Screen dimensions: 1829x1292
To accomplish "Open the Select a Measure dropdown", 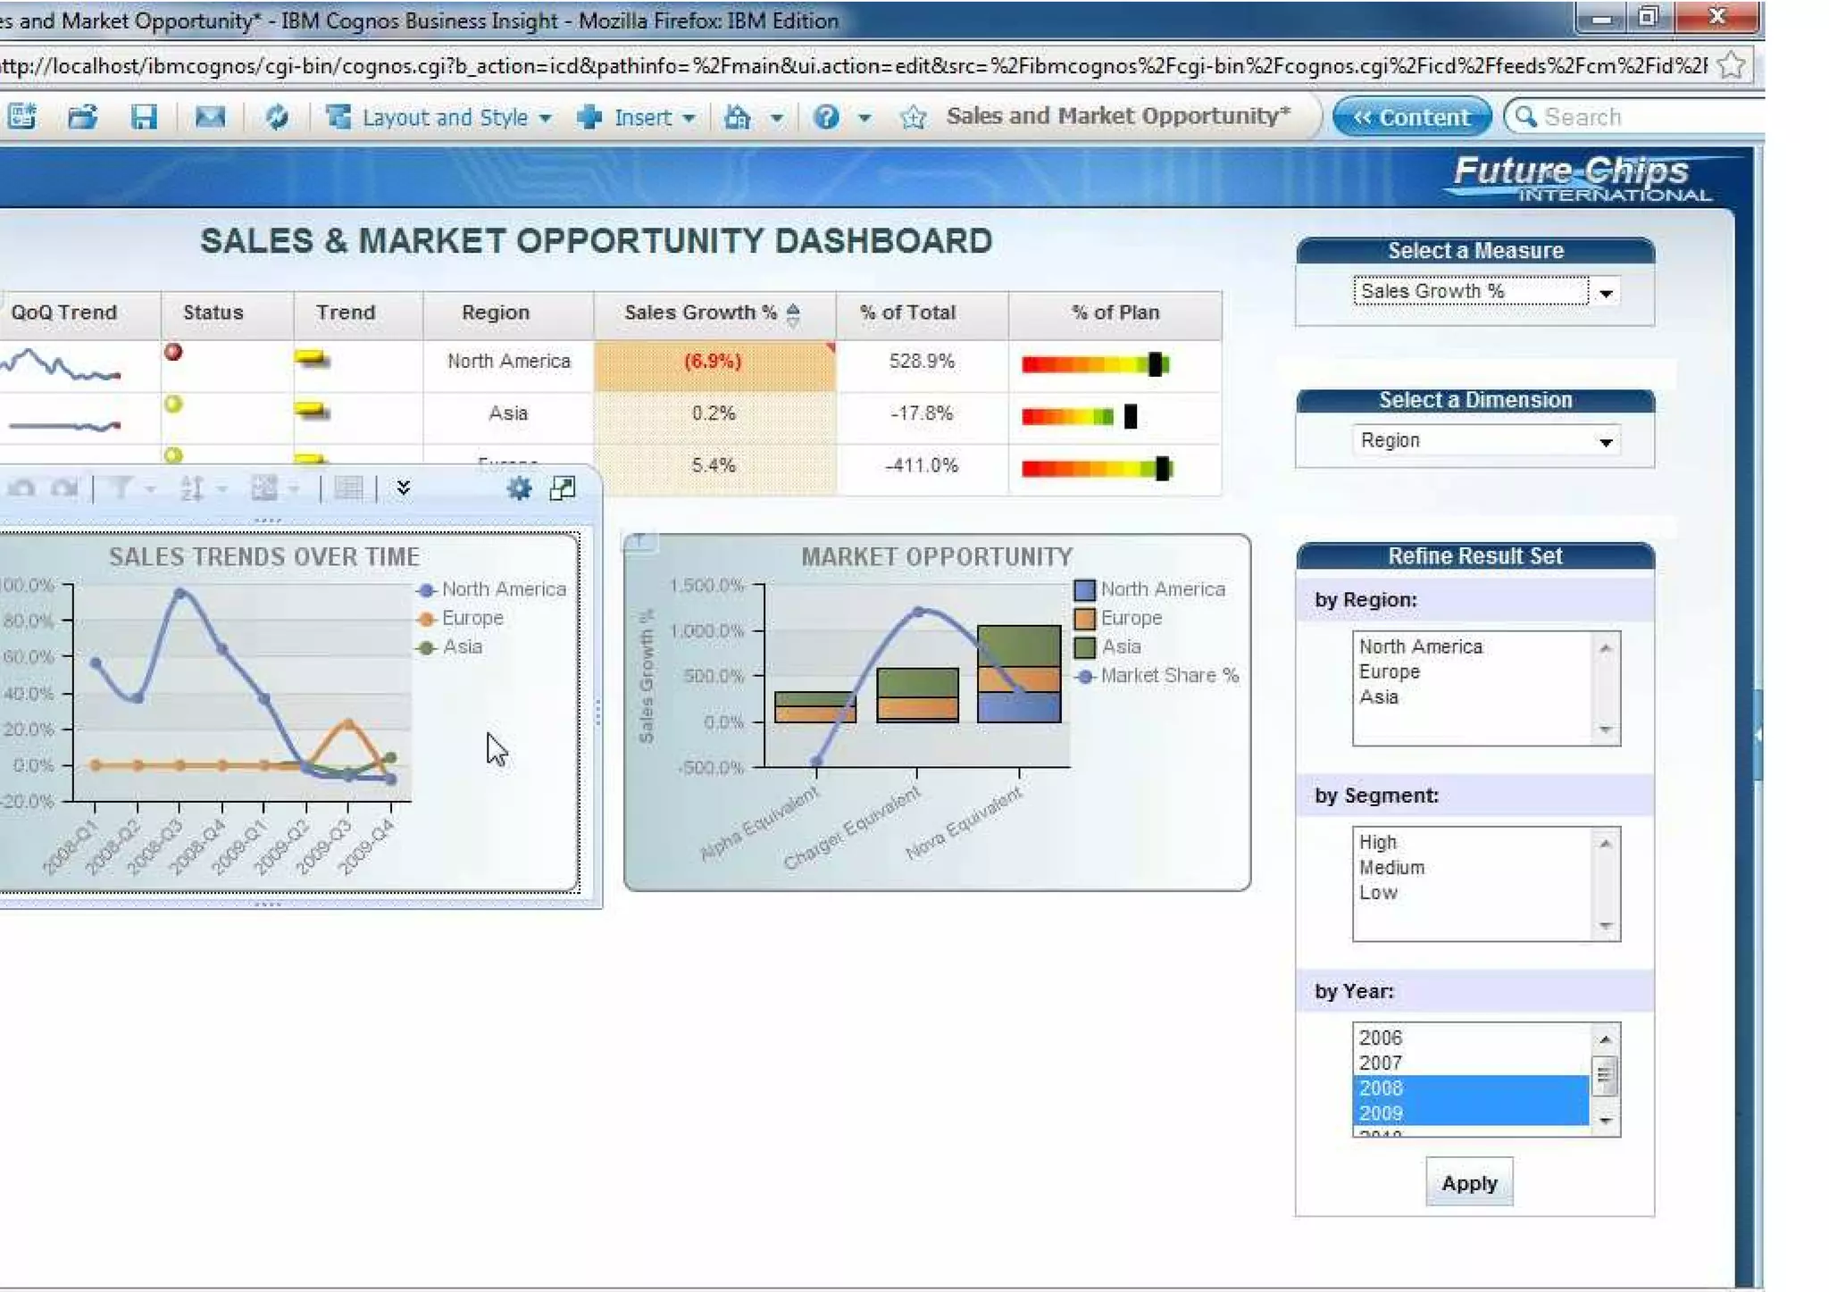I will pos(1606,293).
